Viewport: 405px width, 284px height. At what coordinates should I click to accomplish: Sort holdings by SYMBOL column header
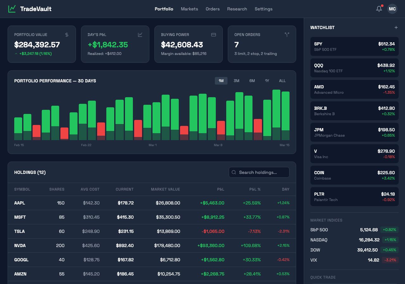point(22,189)
